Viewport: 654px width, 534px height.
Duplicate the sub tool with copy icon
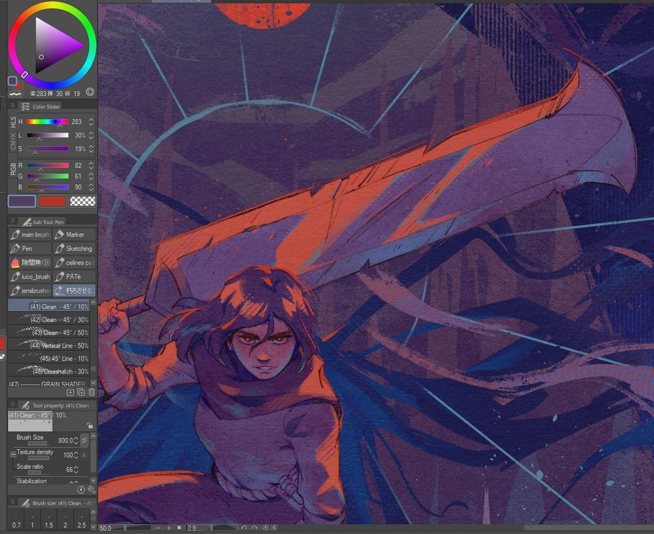coord(80,393)
